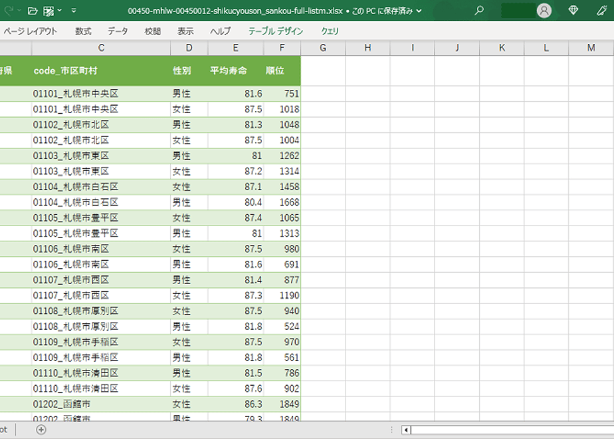The height and width of the screenshot is (439, 614).
Task: Open the ヘルプ ribbon tab
Action: pyautogui.click(x=221, y=31)
